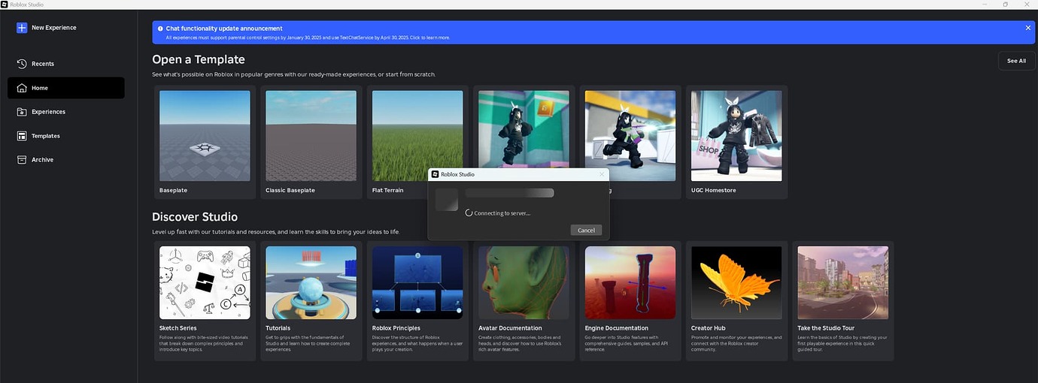Click the Roblox icon in the dialog title
The width and height of the screenshot is (1038, 383).
click(436, 174)
